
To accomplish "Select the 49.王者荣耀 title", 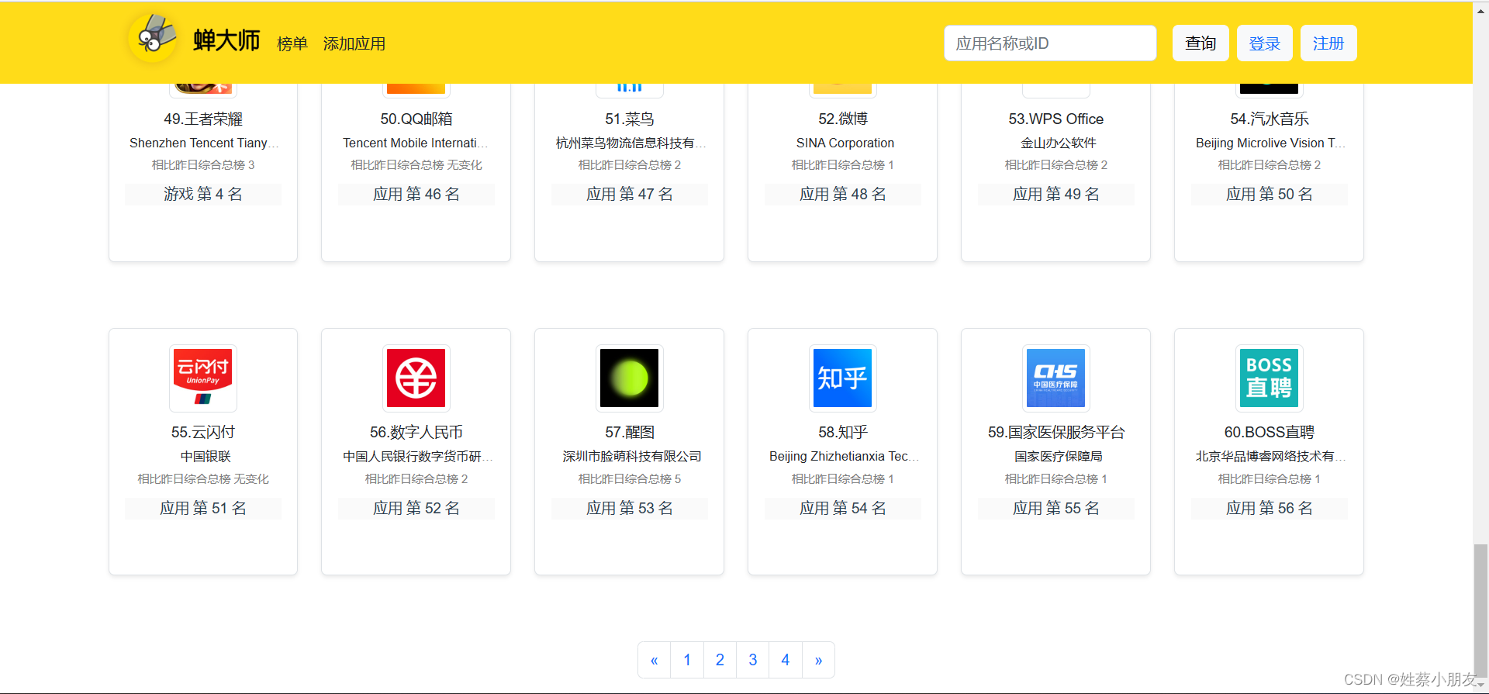I will 203,119.
